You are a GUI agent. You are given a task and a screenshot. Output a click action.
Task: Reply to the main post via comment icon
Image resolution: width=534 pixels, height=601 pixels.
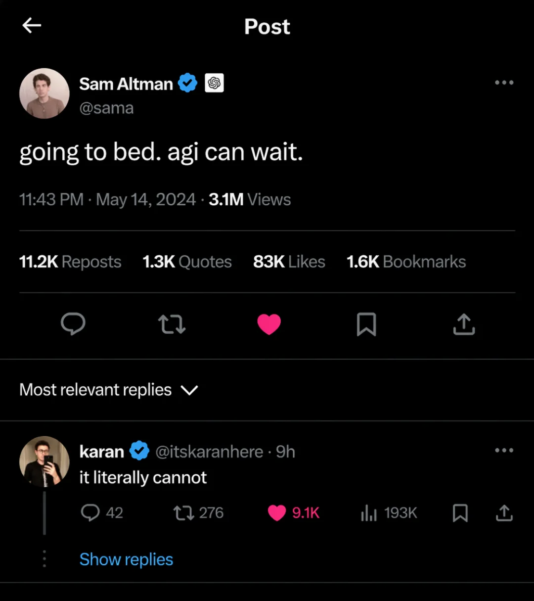(x=73, y=324)
